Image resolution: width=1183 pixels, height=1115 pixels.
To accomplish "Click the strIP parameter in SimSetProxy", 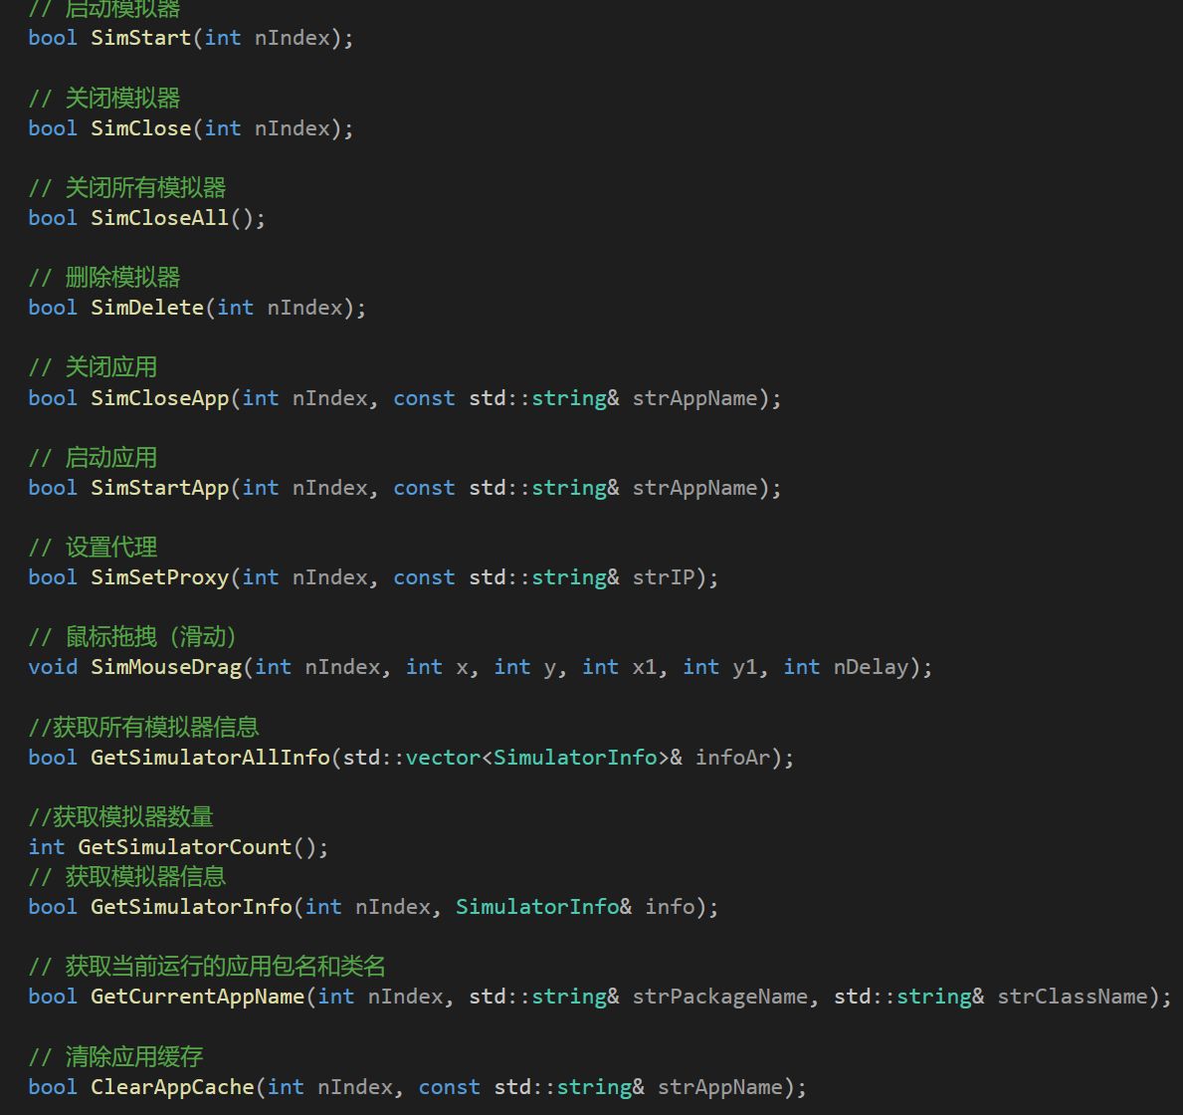I will click(x=664, y=577).
